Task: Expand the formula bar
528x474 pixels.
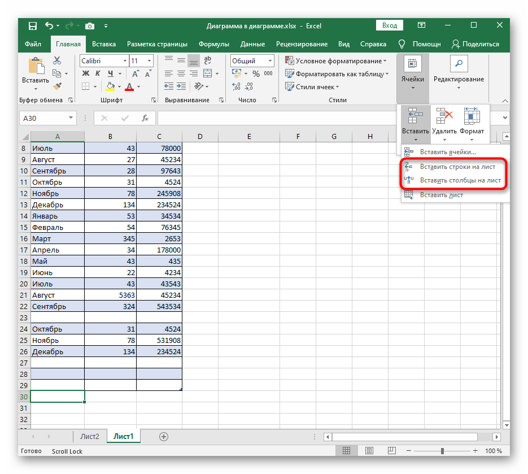Action: 505,118
